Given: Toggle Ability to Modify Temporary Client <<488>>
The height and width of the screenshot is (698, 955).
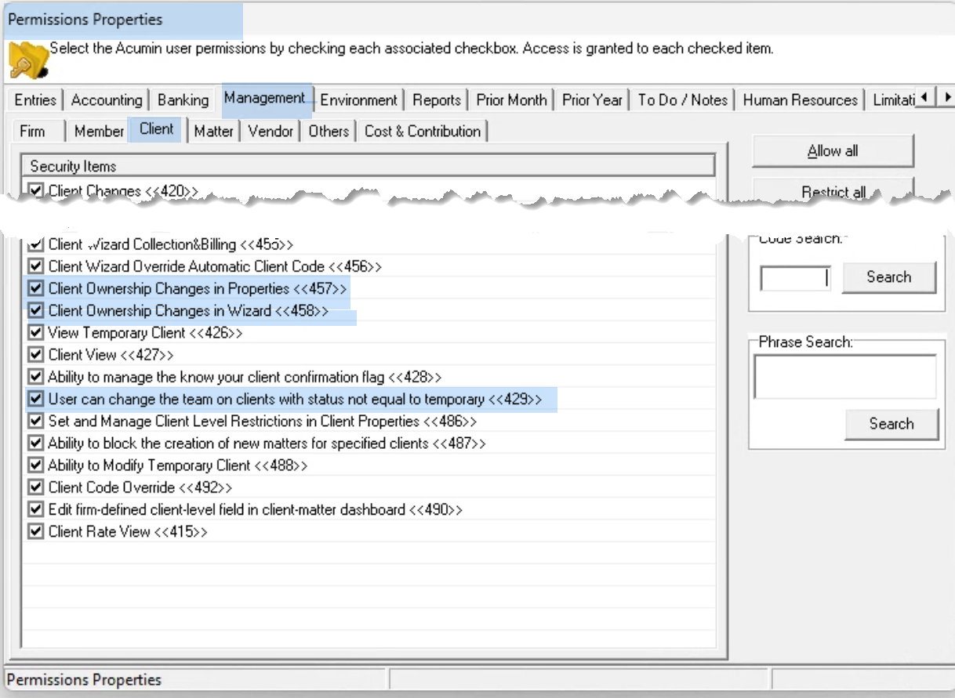Looking at the screenshot, I should 35,465.
